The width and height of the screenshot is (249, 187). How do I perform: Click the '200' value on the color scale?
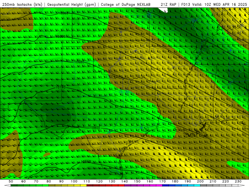tap(200, 181)
